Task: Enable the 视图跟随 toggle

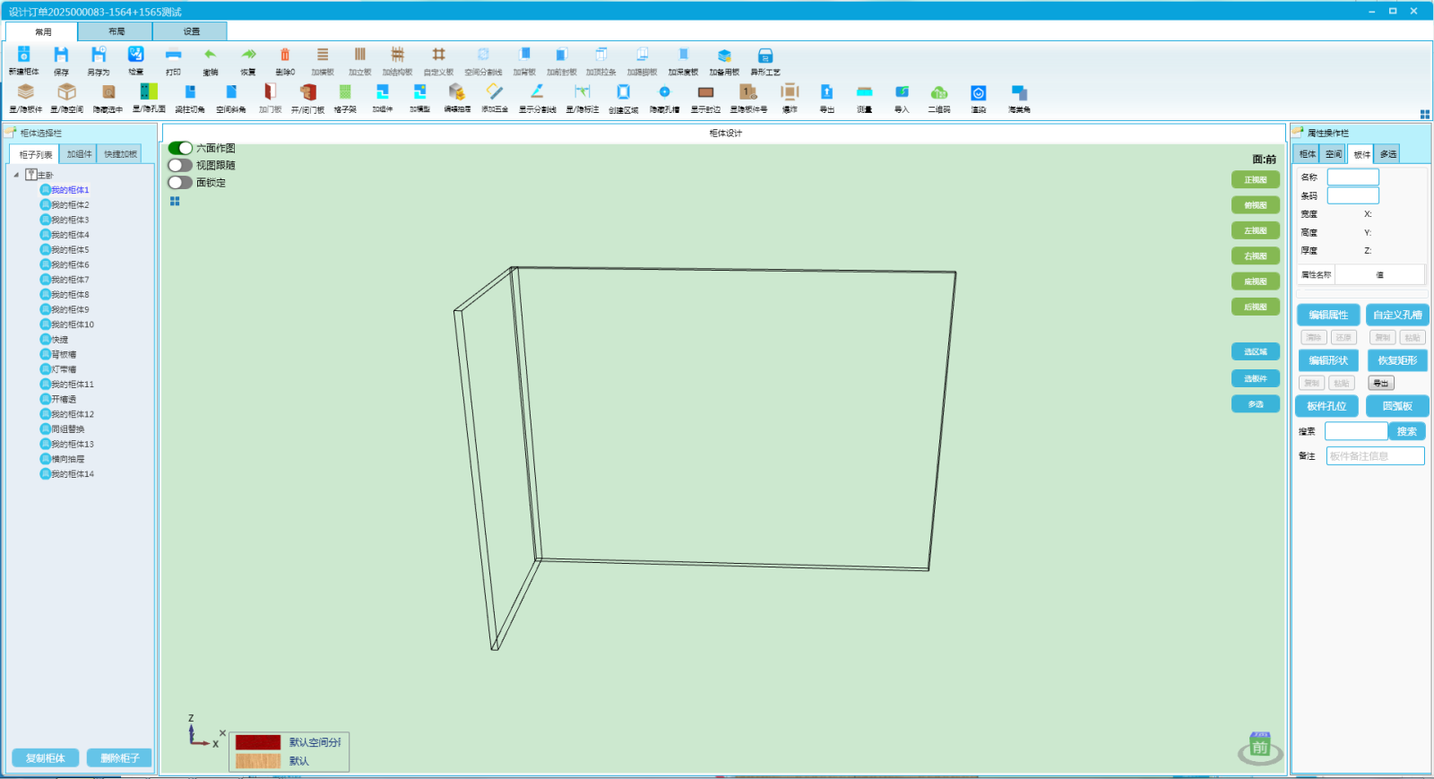Action: tap(180, 165)
